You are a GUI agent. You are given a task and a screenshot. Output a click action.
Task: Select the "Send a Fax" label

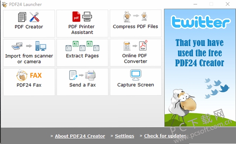pos(83,85)
